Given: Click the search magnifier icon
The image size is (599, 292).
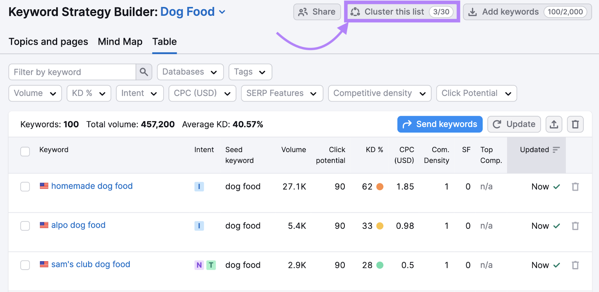Looking at the screenshot, I should click(x=144, y=72).
